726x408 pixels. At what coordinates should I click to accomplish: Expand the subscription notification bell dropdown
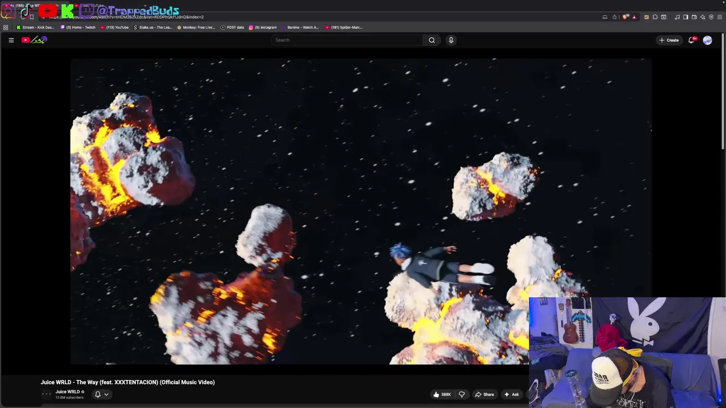102,394
